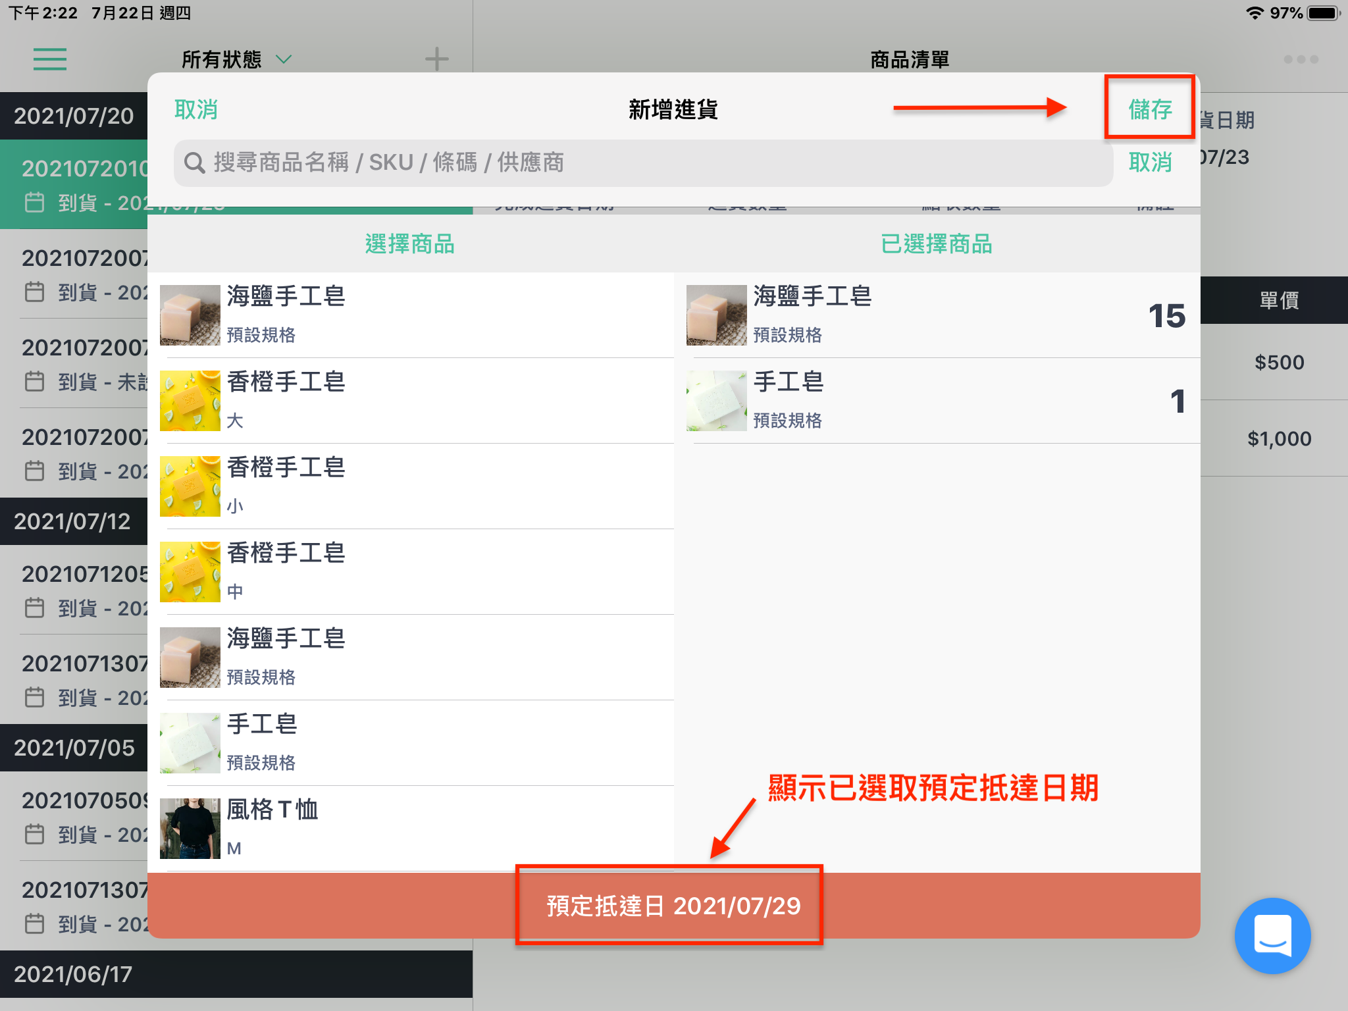The height and width of the screenshot is (1011, 1348).
Task: Tap the $1,000 unit price cell
Action: 1279,438
